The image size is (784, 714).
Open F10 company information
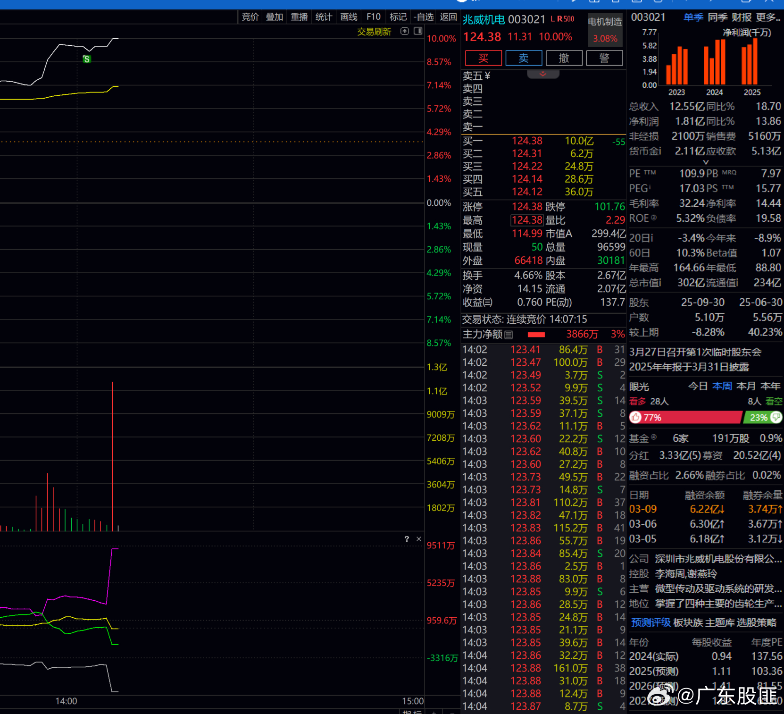click(374, 17)
